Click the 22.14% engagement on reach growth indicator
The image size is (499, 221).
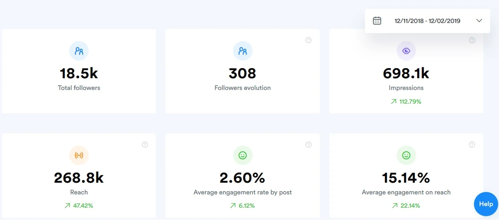coord(406,206)
